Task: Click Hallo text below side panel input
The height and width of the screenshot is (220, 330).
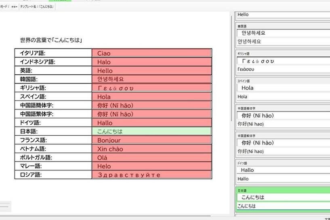Action: [x=243, y=179]
